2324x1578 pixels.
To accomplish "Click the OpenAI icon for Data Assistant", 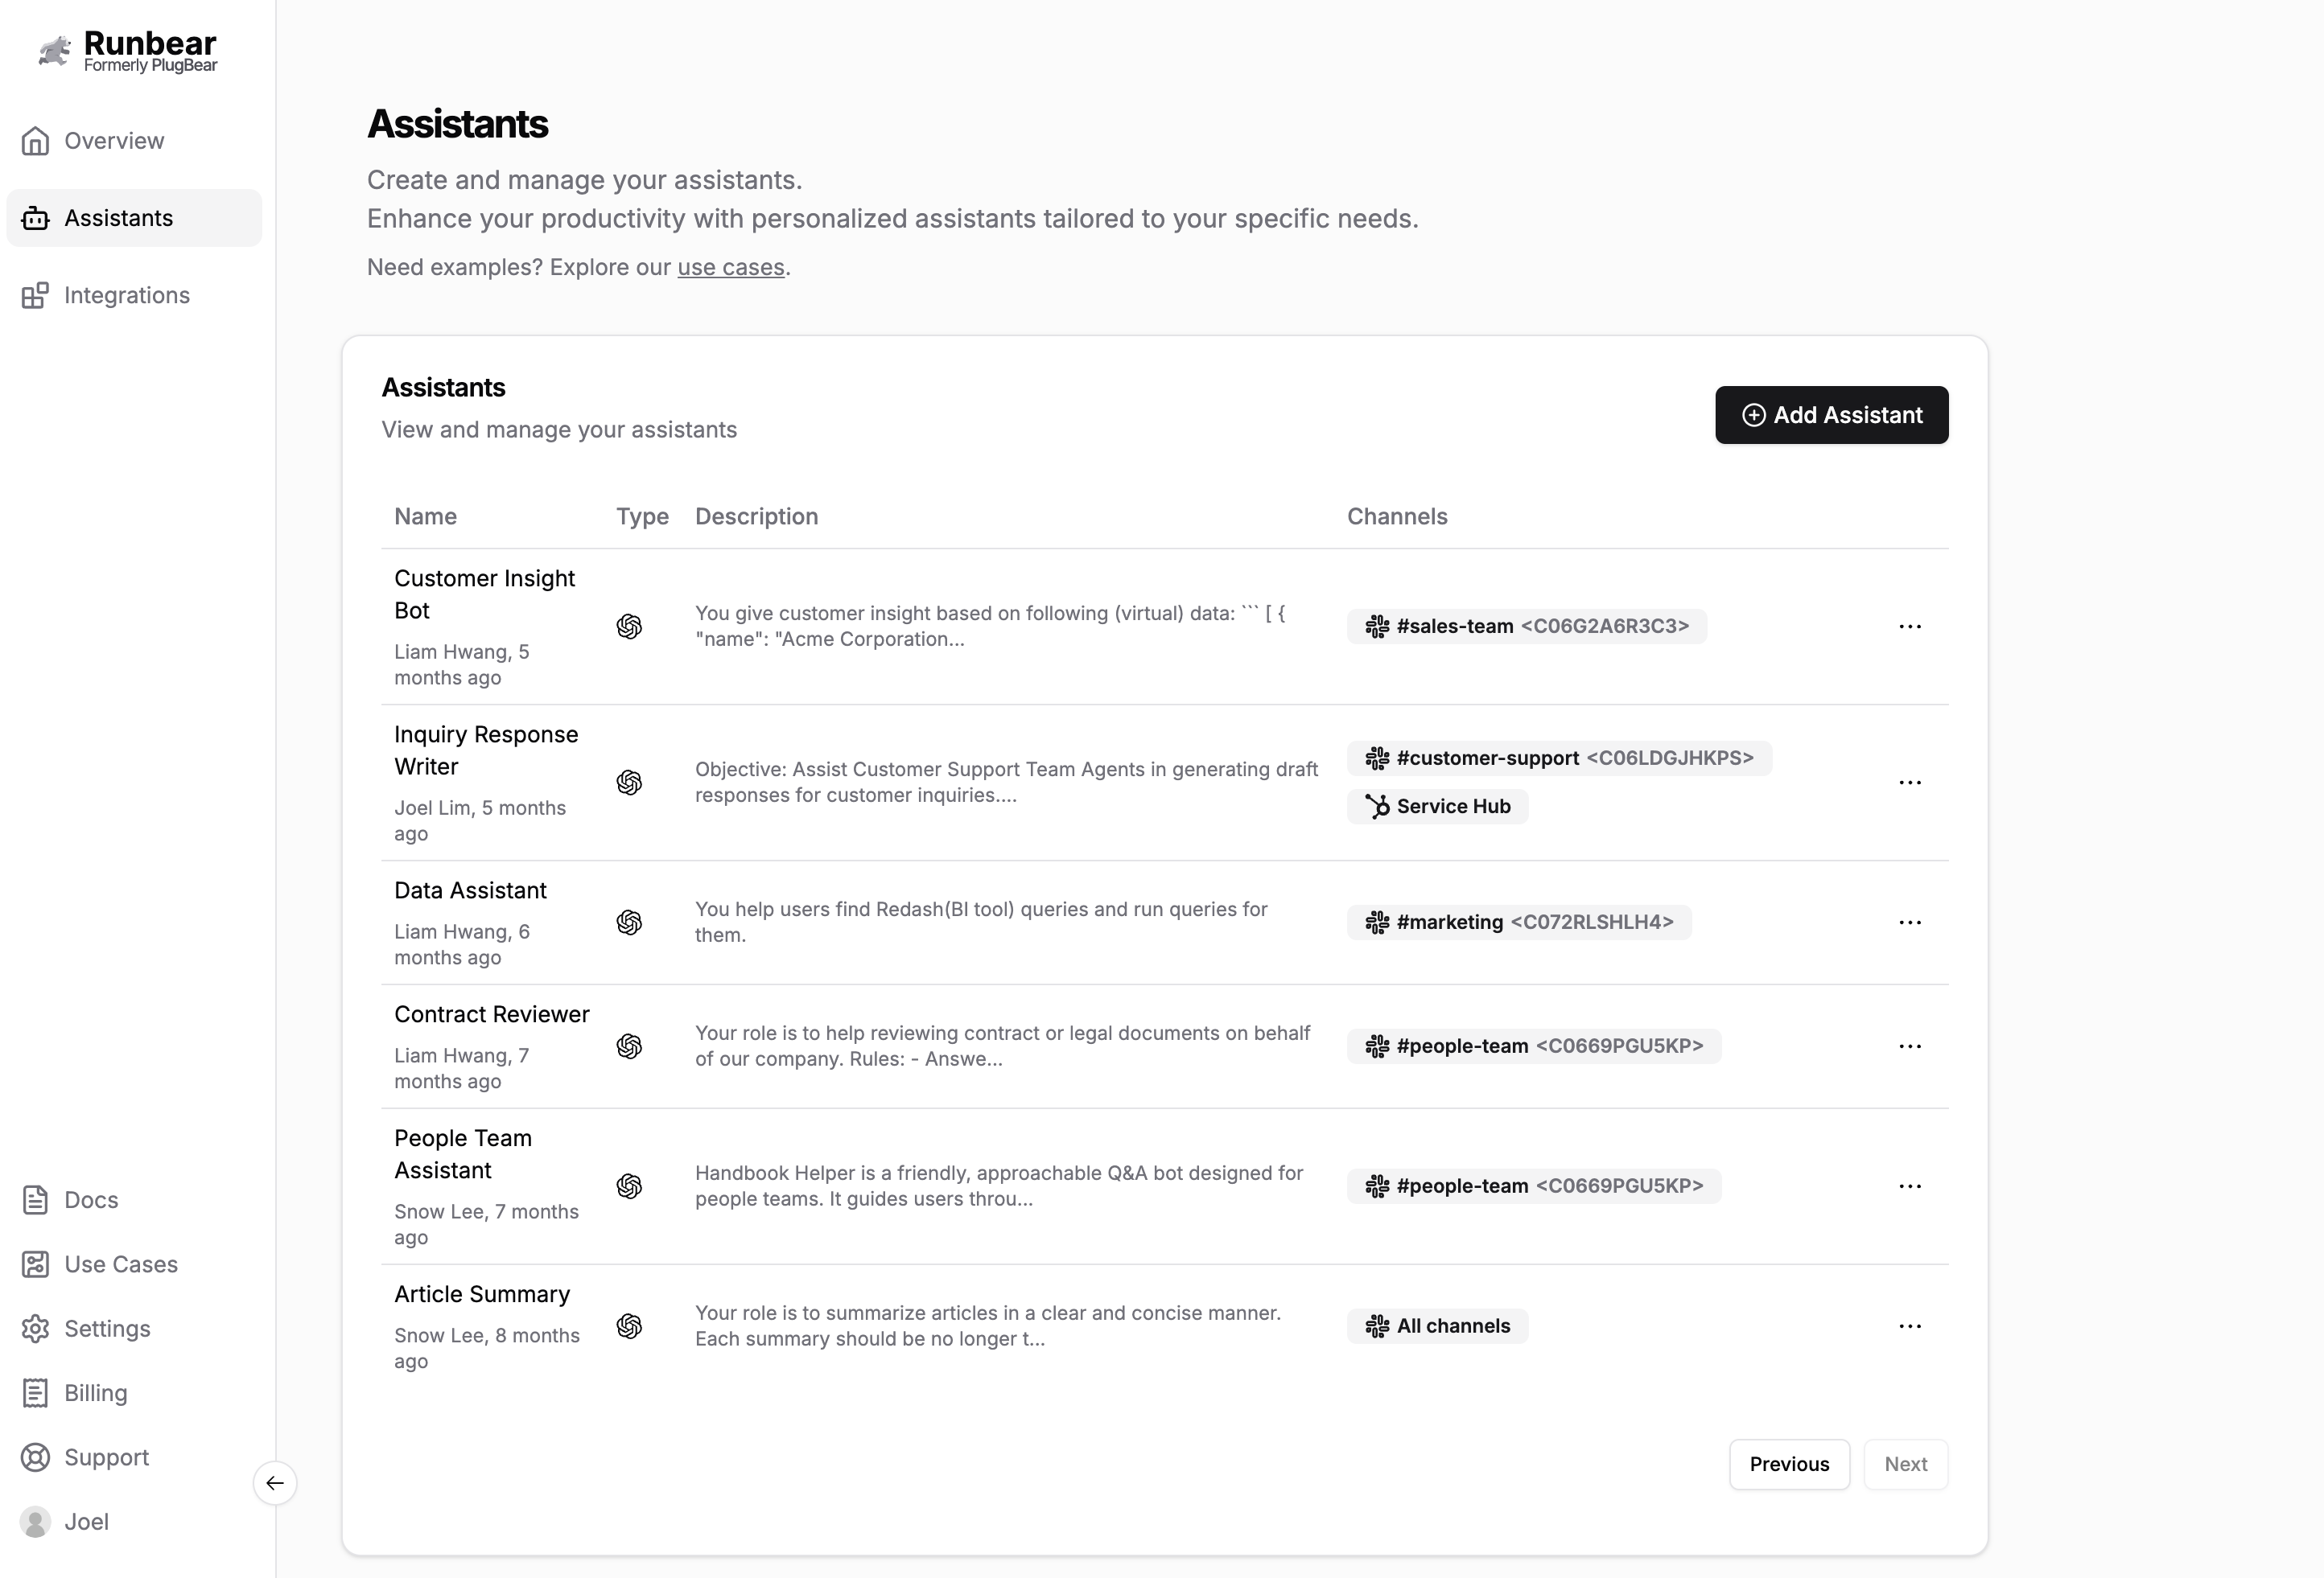I will tap(629, 923).
